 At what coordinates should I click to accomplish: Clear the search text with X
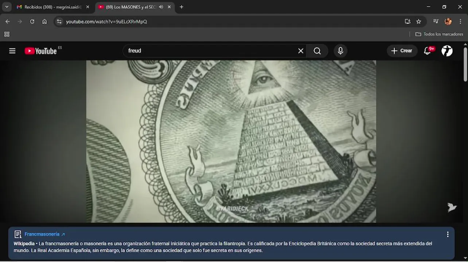301,51
